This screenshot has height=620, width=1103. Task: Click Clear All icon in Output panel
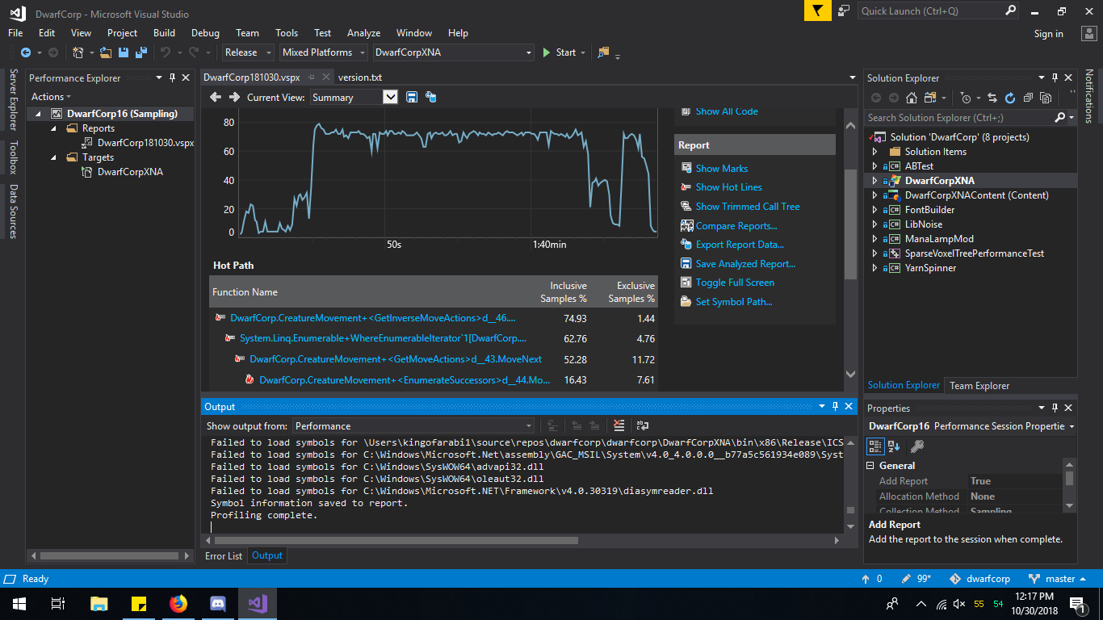[619, 425]
